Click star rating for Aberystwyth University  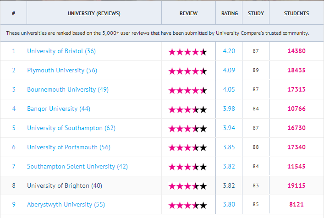(x=187, y=206)
